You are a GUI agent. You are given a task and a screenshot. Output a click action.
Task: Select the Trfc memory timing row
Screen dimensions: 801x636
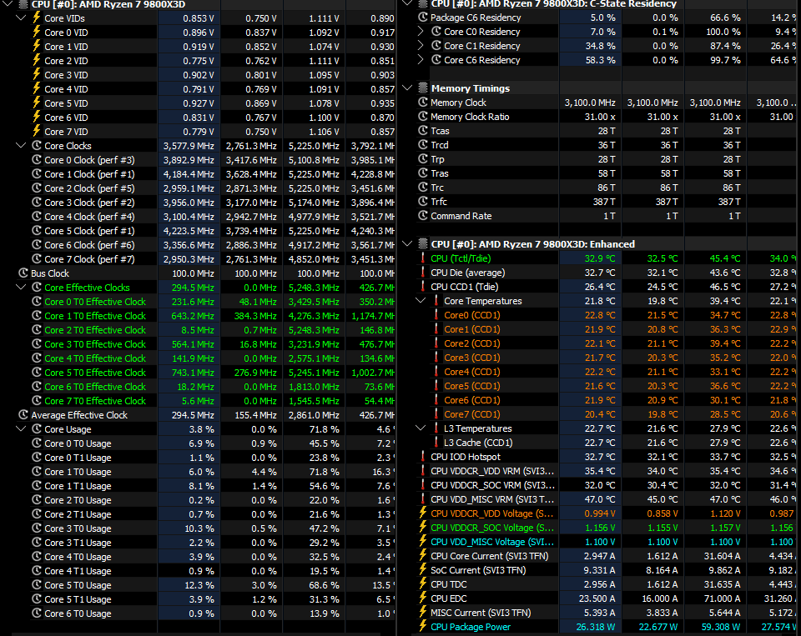pyautogui.click(x=601, y=202)
